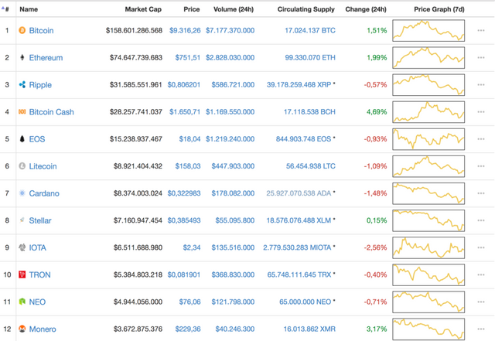This screenshot has width=495, height=341.
Task: Click market cap $158.601.286.568
Action: (x=134, y=30)
